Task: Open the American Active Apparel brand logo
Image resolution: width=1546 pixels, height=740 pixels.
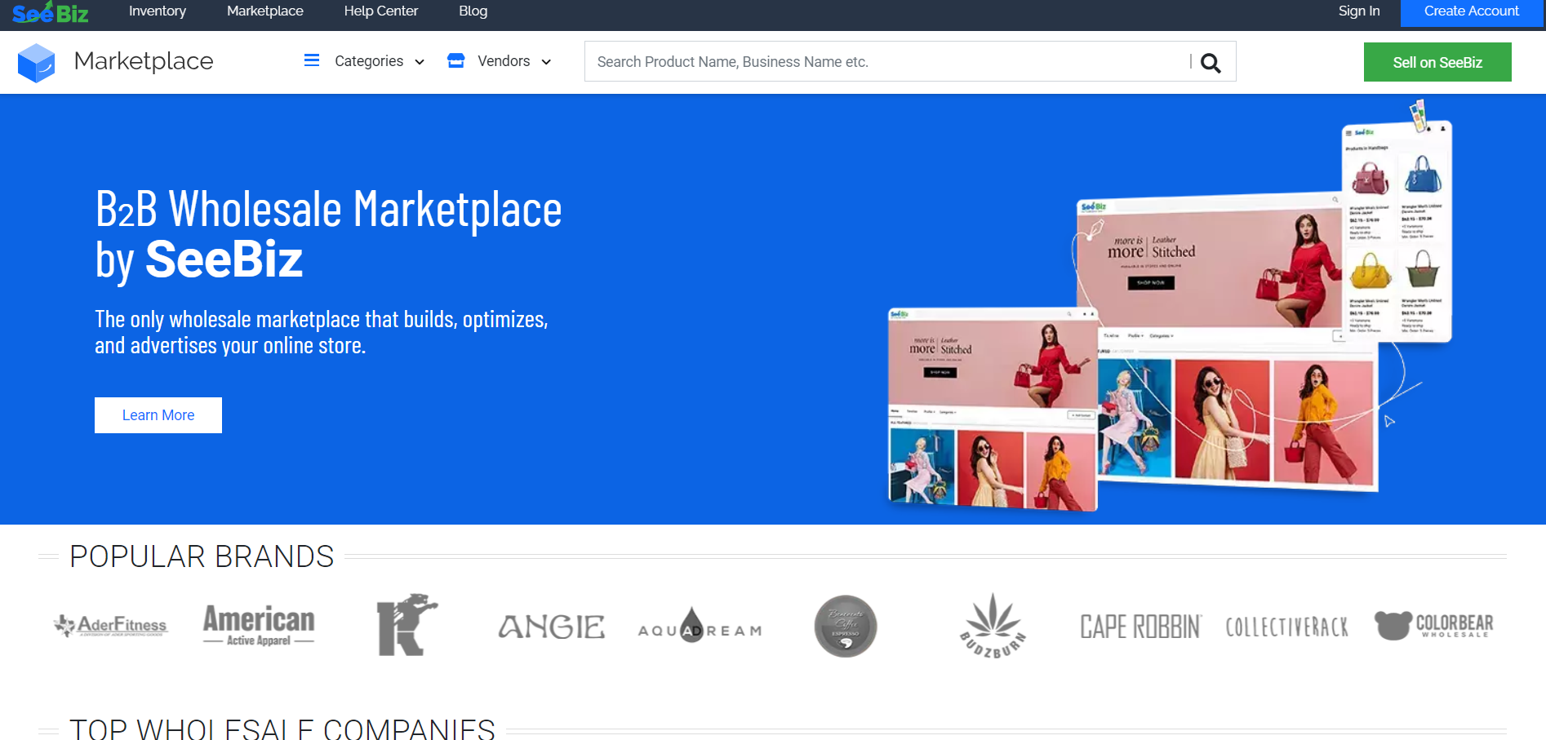Action: point(259,626)
